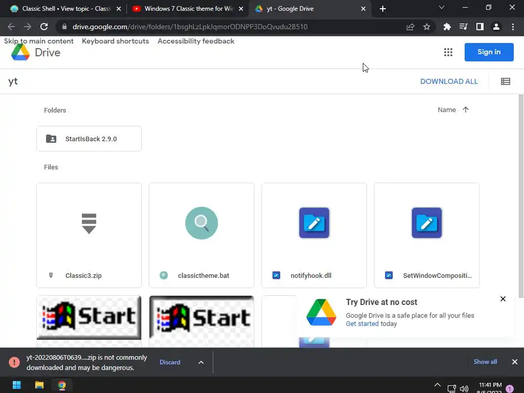Close the YouTube Windows 7 Classic tab
The width and height of the screenshot is (524, 393).
(x=241, y=9)
